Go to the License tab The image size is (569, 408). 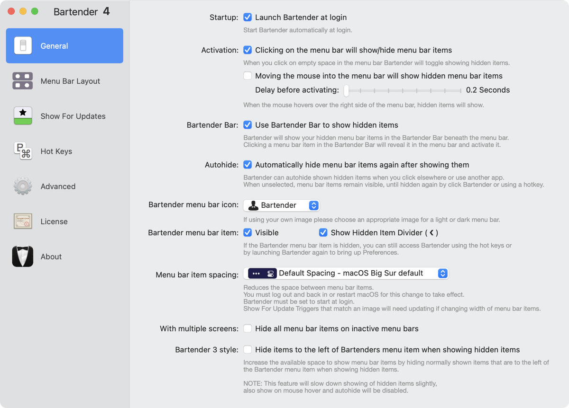(x=54, y=222)
